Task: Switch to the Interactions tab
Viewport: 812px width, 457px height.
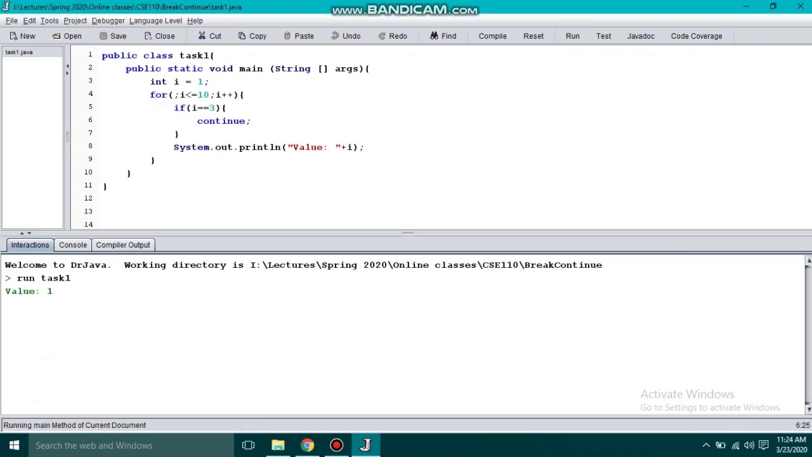Action: coord(30,245)
